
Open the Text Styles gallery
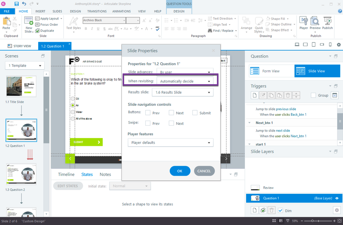click(73, 24)
